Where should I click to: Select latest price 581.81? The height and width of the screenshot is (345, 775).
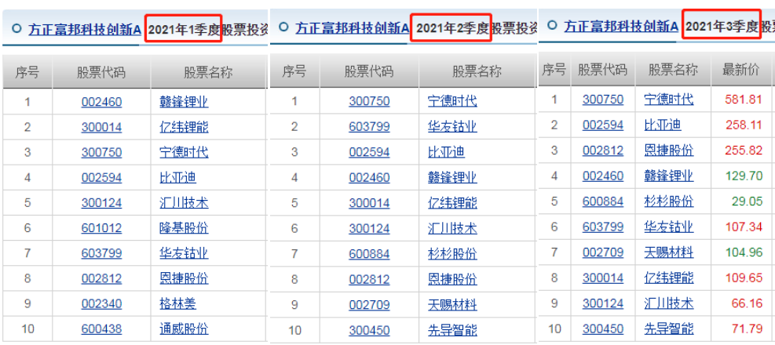(744, 100)
